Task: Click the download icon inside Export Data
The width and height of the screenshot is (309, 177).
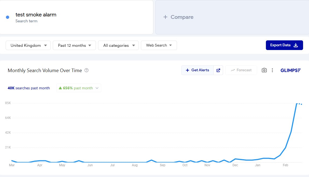Action: pyautogui.click(x=296, y=45)
